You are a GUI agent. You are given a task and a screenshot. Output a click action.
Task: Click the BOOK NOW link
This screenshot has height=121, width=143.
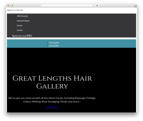click(52, 107)
